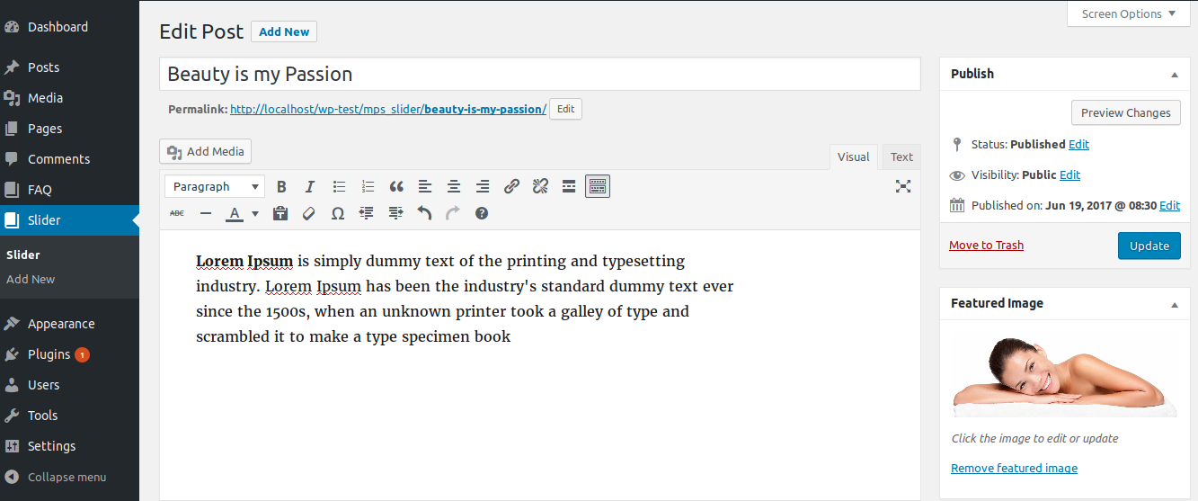Edit the Visibility setting
1198x501 pixels.
[x=1069, y=174]
